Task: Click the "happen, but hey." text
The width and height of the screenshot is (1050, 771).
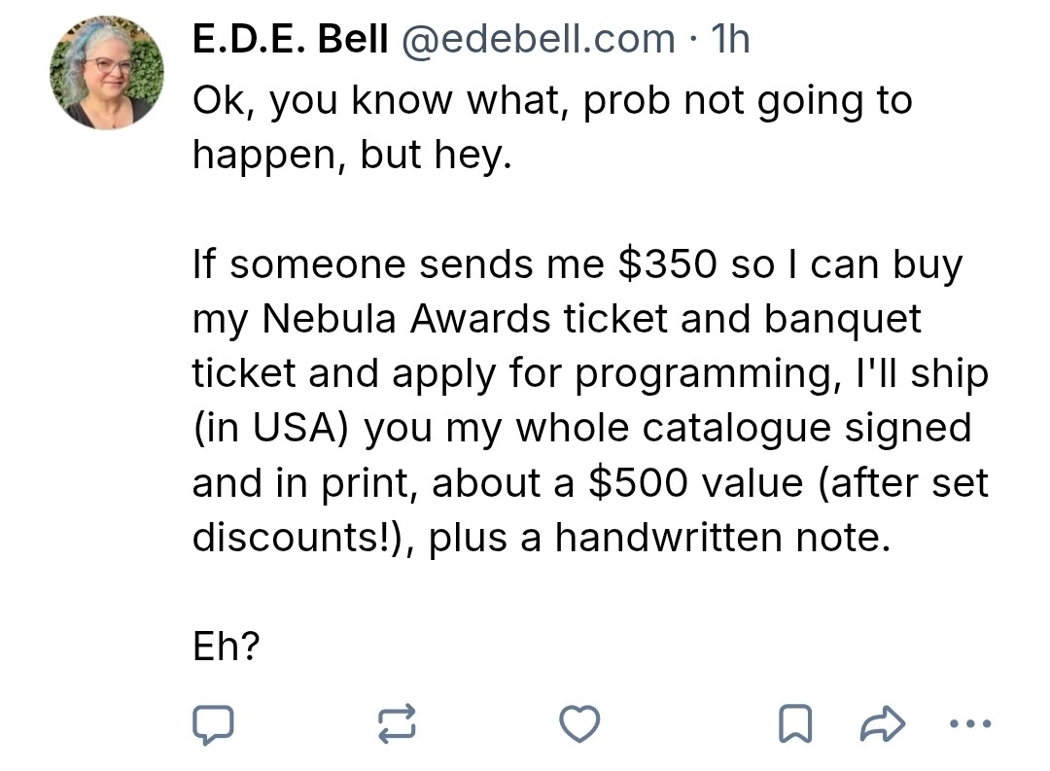Action: pos(351,155)
